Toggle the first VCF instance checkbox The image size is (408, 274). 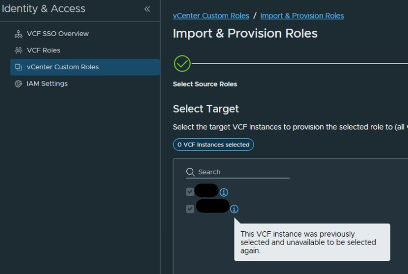tap(190, 192)
